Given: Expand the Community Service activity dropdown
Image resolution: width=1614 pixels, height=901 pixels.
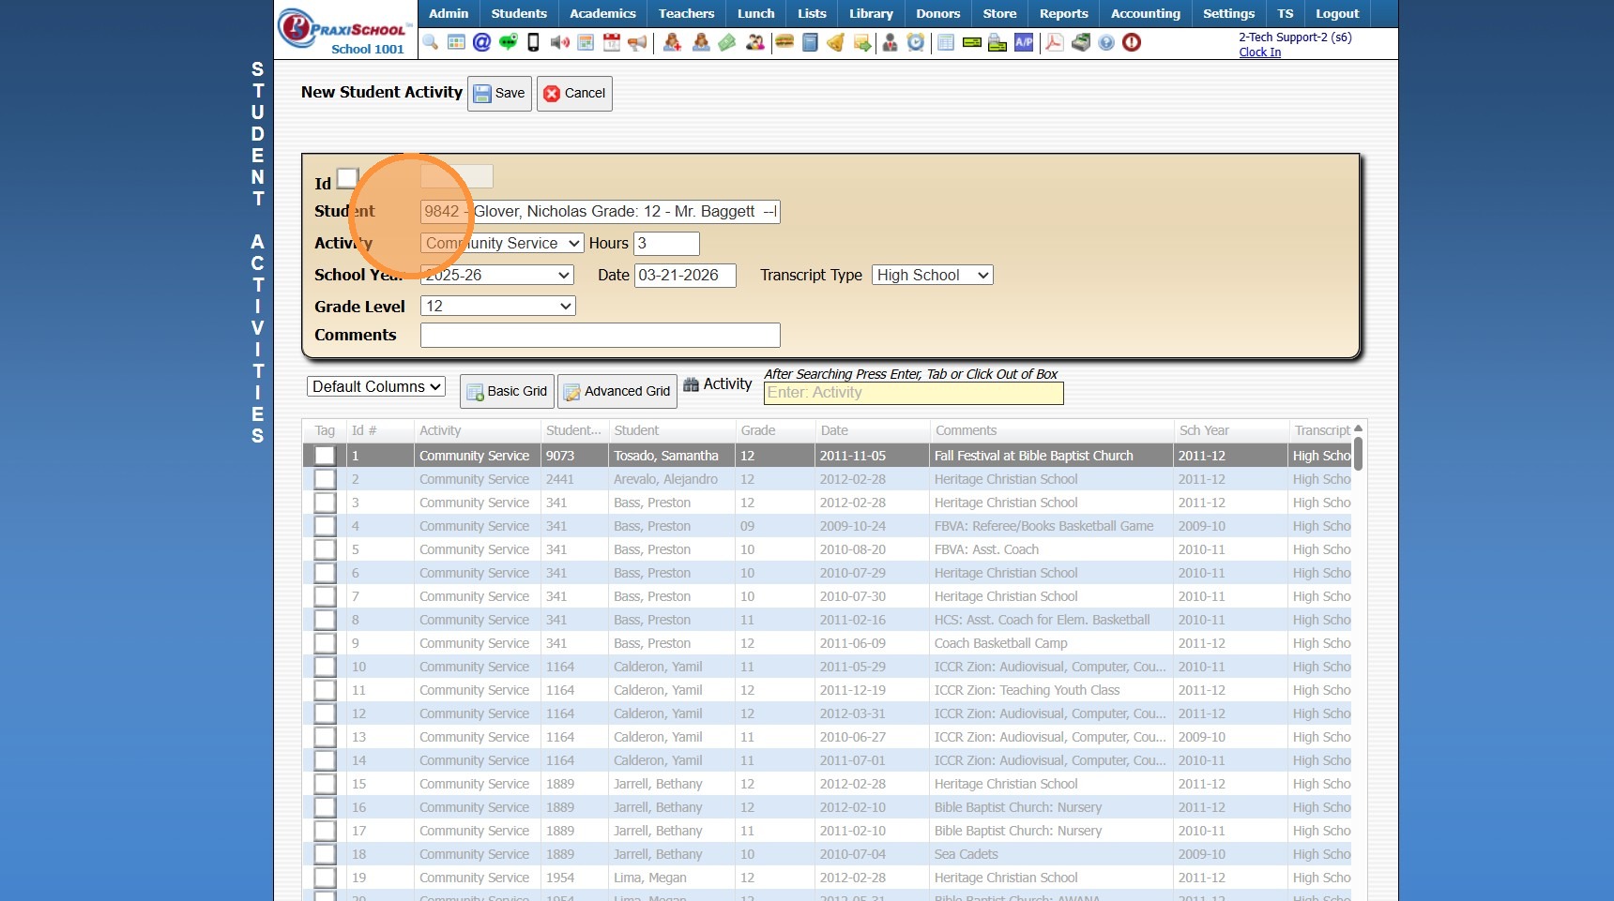Looking at the screenshot, I should [502, 244].
